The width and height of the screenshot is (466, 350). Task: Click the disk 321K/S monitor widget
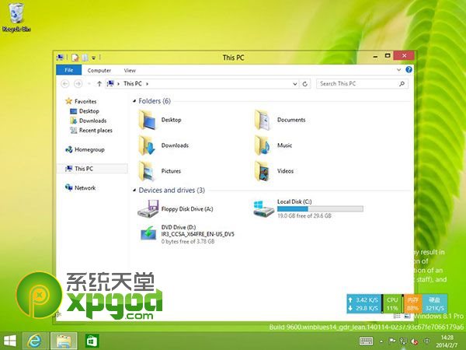point(434,304)
